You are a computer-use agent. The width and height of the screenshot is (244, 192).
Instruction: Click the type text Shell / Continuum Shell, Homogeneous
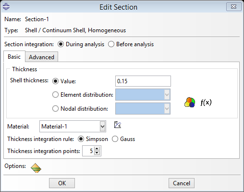[75, 30]
